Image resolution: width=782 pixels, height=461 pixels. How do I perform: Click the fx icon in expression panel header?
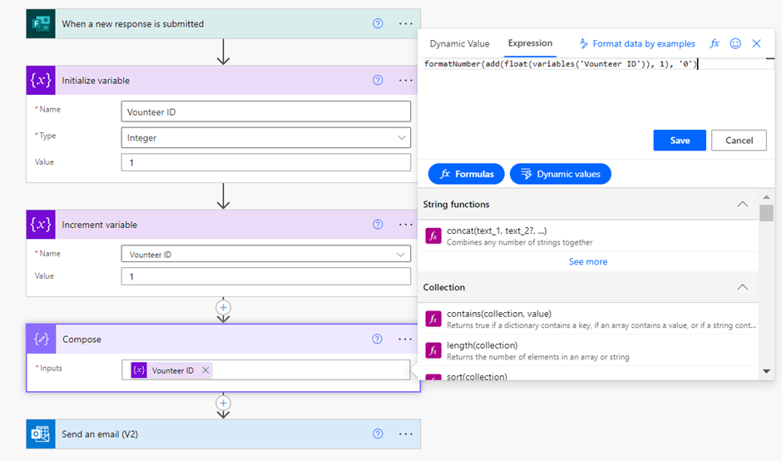715,43
